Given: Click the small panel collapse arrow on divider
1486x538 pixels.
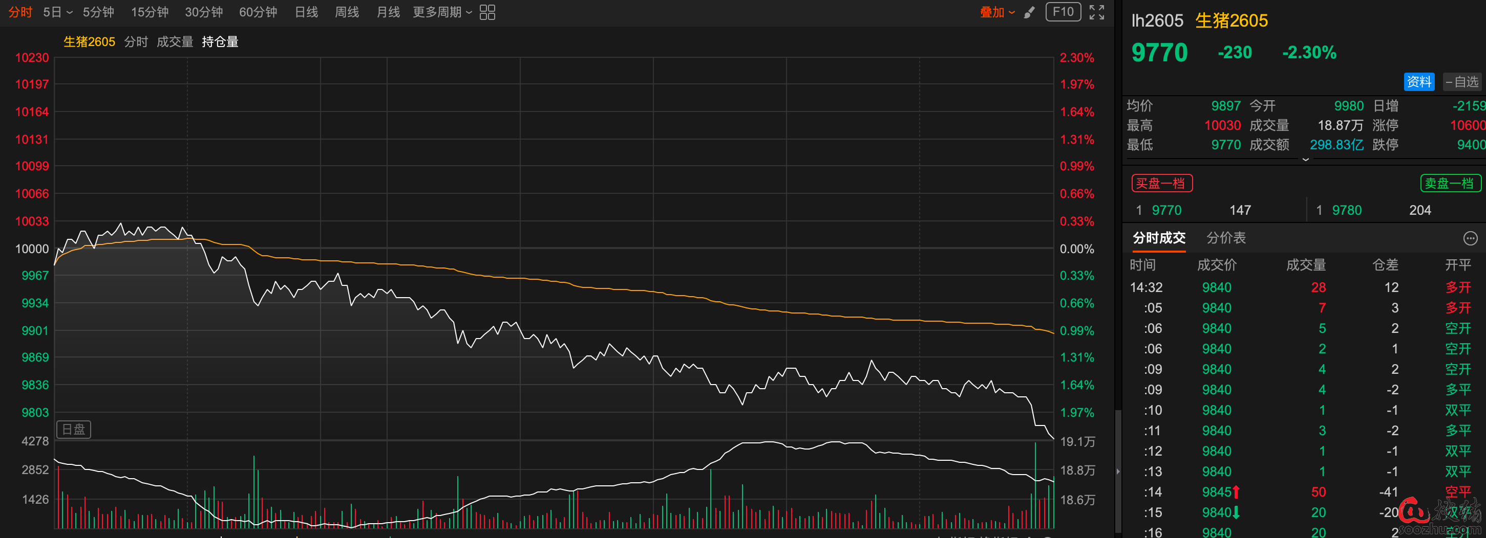Looking at the screenshot, I should [x=1118, y=471].
